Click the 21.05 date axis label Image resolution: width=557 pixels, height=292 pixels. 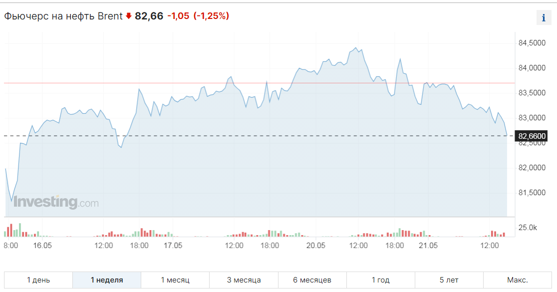coord(428,246)
